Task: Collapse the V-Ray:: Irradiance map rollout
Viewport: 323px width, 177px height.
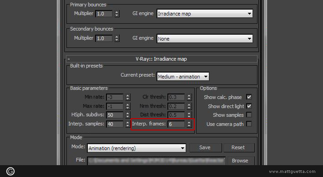Action: point(161,59)
